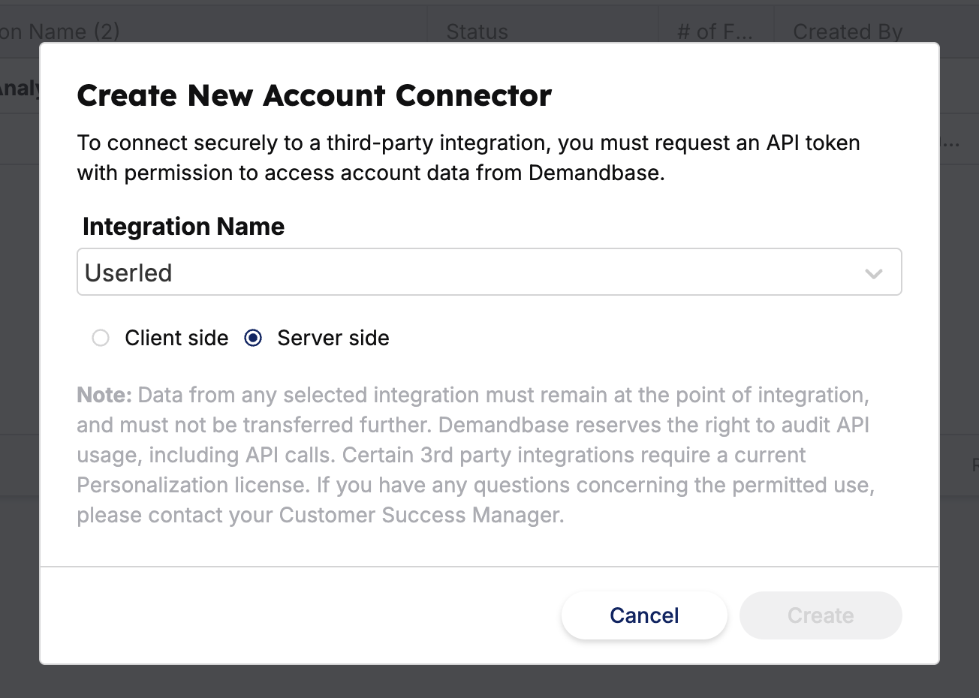
Task: Click the 'Client side' option label
Action: 176,338
